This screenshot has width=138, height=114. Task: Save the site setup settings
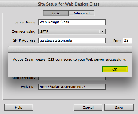coord(119,108)
